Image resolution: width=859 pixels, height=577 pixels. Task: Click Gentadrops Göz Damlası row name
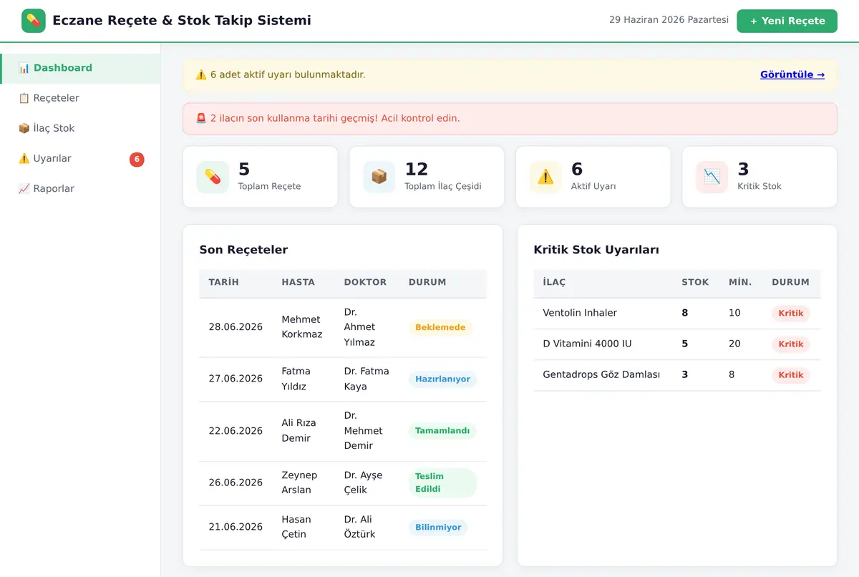[601, 374]
